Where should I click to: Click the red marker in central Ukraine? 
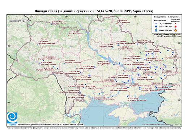(102, 65)
